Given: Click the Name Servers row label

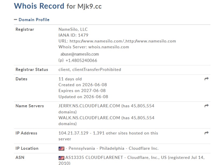Looking at the screenshot, I should 30,106.
